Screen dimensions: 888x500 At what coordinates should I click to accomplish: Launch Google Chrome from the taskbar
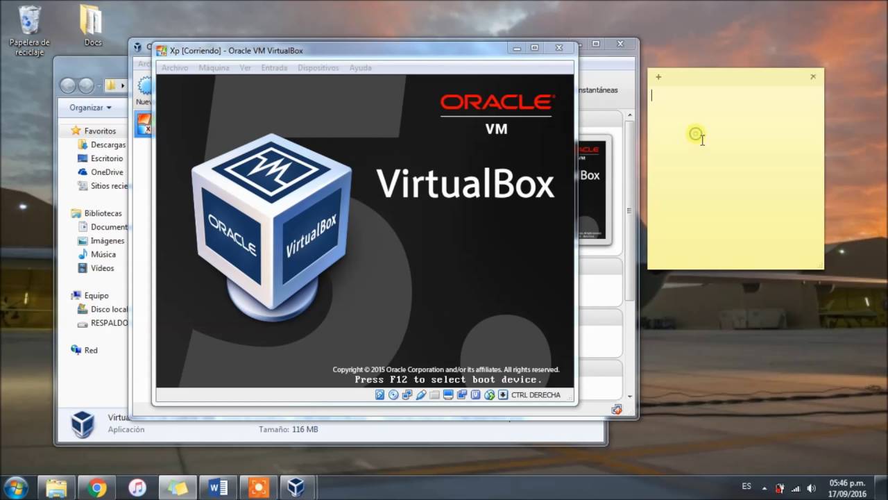coord(96,487)
